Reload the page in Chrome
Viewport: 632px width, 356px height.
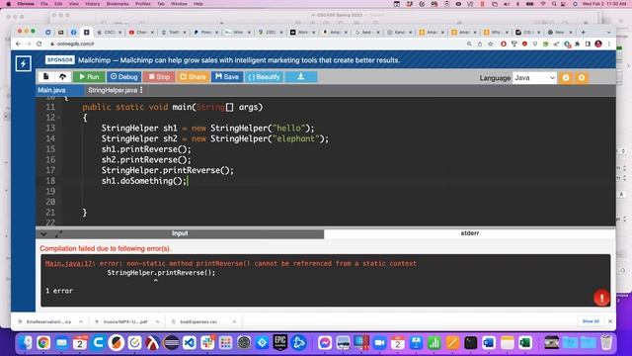(39, 44)
